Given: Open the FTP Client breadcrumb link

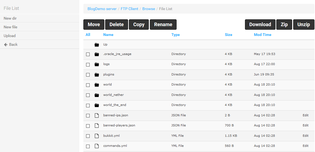Looking at the screenshot, I should coord(129,9).
